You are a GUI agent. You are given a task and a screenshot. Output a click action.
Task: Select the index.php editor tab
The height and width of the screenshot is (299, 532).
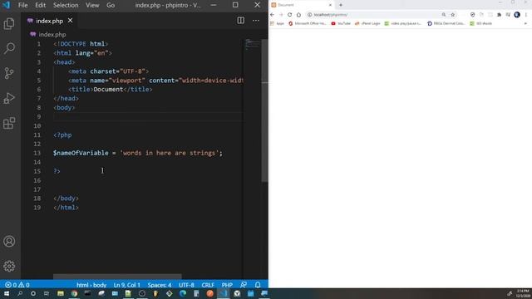pyautogui.click(x=50, y=21)
